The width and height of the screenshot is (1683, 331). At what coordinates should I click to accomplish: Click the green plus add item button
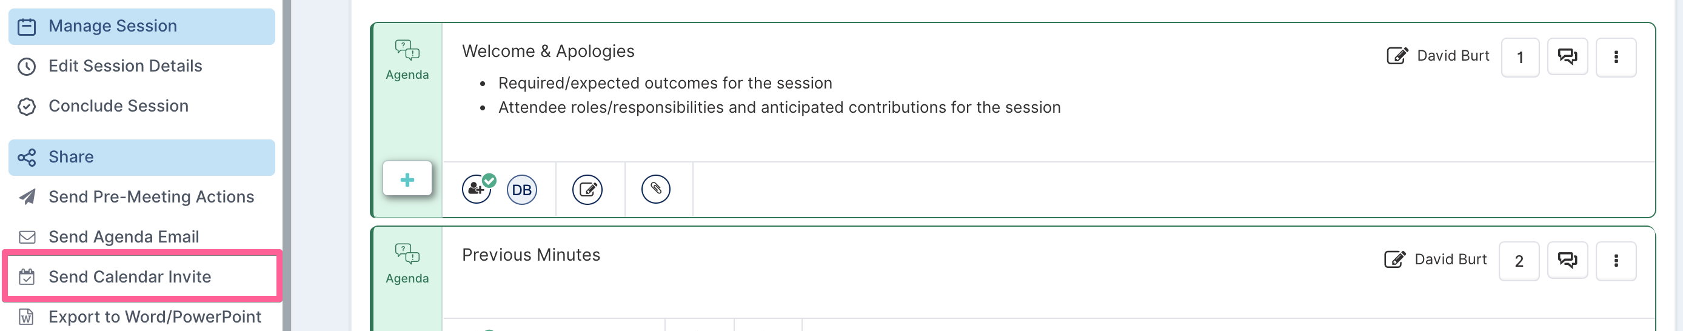407,179
